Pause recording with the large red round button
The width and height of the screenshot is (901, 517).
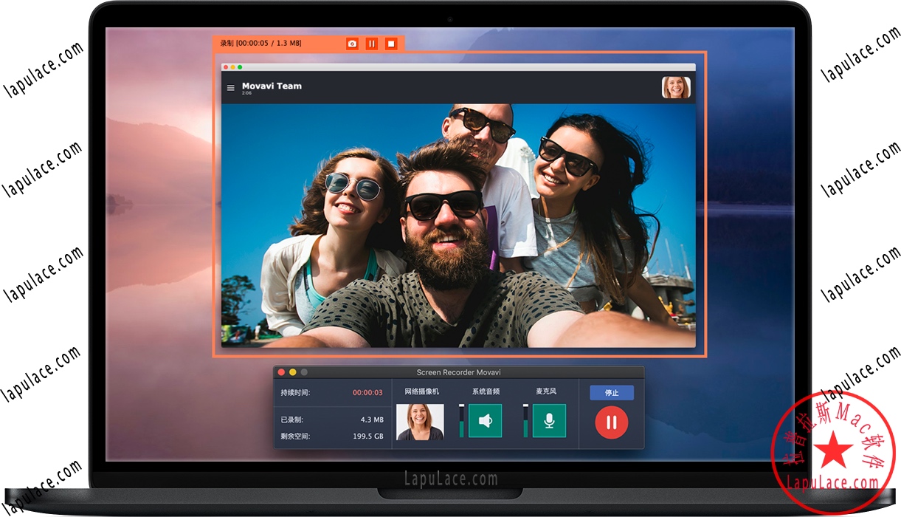(610, 422)
